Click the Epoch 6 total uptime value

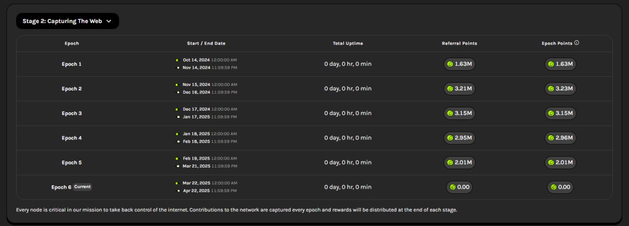coord(348,187)
